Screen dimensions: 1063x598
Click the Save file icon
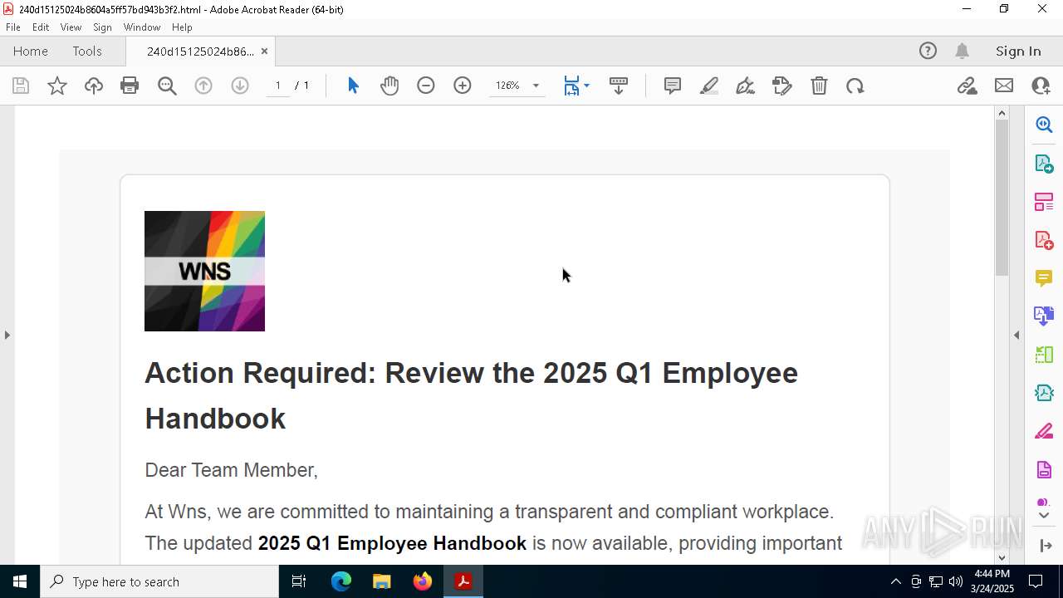click(21, 86)
